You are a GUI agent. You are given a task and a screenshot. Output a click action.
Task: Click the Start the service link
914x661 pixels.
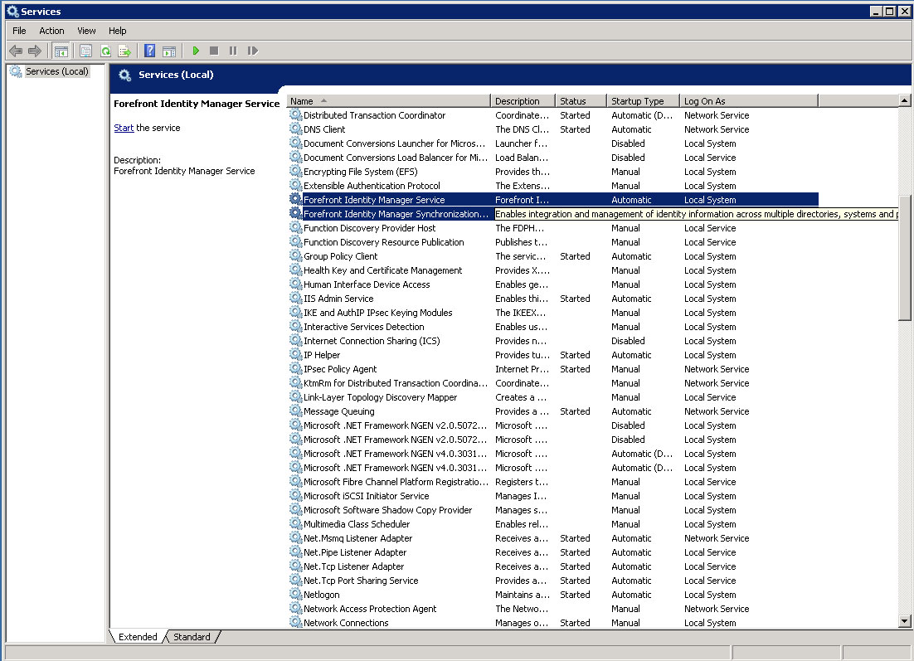[124, 128]
